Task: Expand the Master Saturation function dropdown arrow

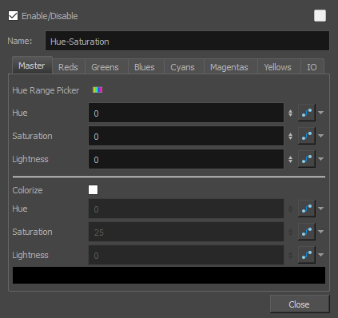Action: (321, 136)
